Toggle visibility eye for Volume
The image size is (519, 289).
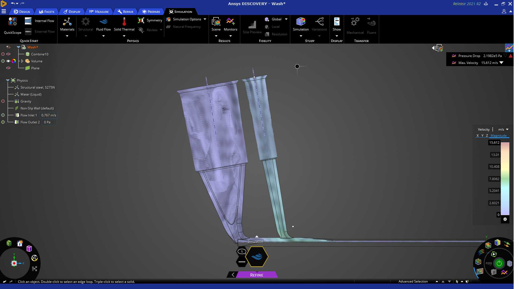click(8, 61)
